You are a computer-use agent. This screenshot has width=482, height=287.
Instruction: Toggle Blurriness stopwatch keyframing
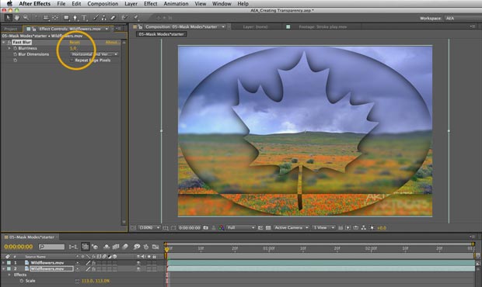[15, 48]
